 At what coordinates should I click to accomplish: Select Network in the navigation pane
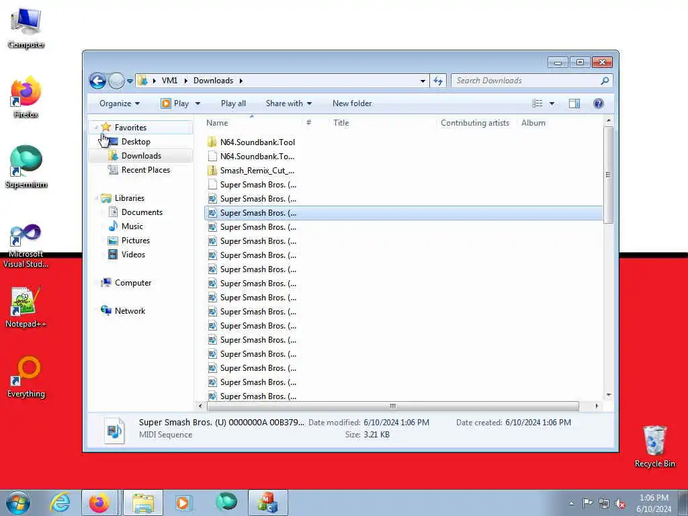point(130,311)
